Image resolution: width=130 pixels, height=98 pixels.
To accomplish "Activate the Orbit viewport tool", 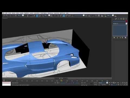I will click(x=125, y=85).
